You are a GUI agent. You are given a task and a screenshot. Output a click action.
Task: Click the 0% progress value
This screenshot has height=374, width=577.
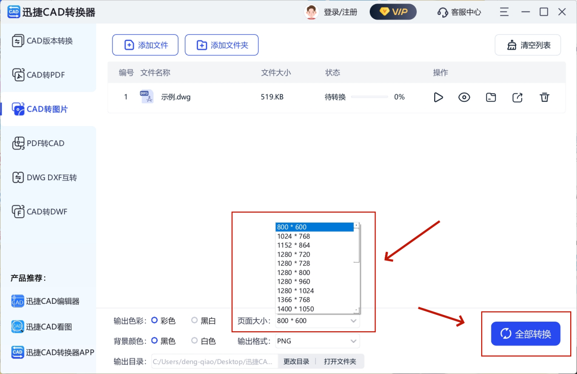click(400, 97)
